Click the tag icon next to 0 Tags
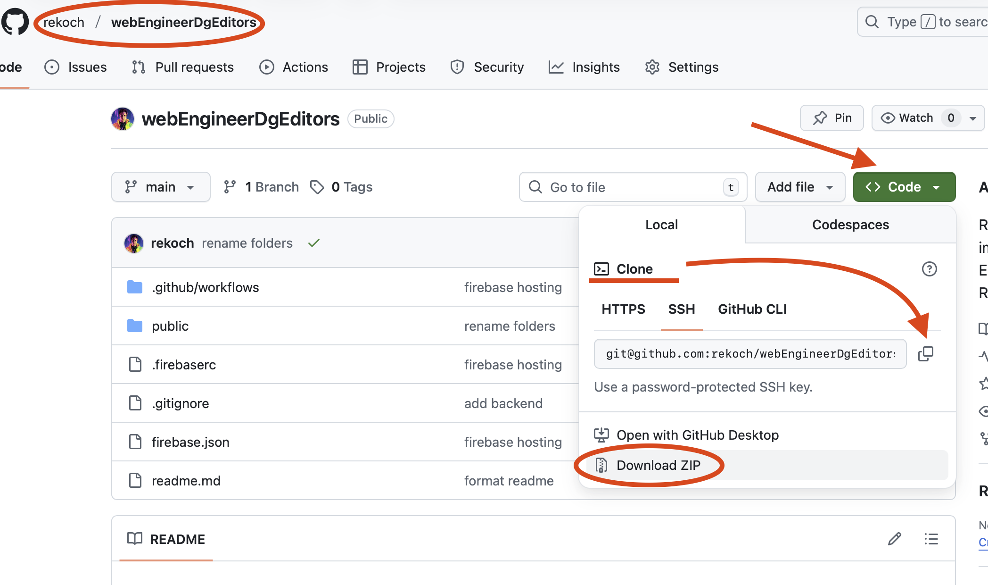988x585 pixels. coord(317,187)
